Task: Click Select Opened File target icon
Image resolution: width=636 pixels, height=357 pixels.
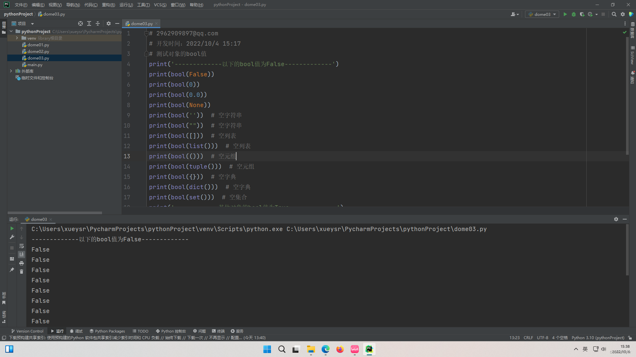Action: (80, 23)
